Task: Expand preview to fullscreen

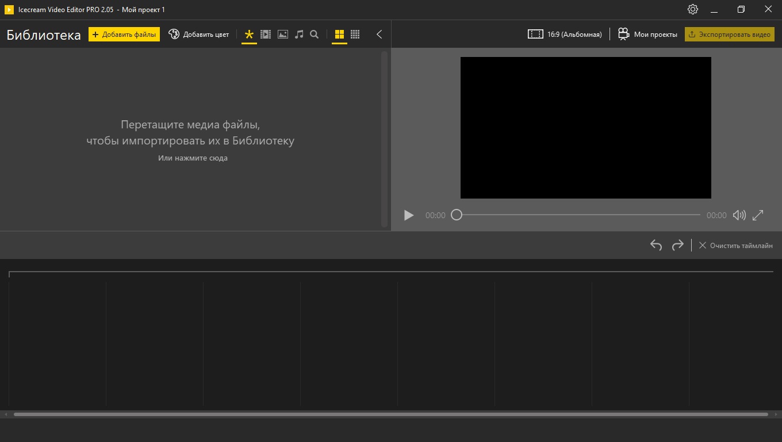Action: click(758, 215)
